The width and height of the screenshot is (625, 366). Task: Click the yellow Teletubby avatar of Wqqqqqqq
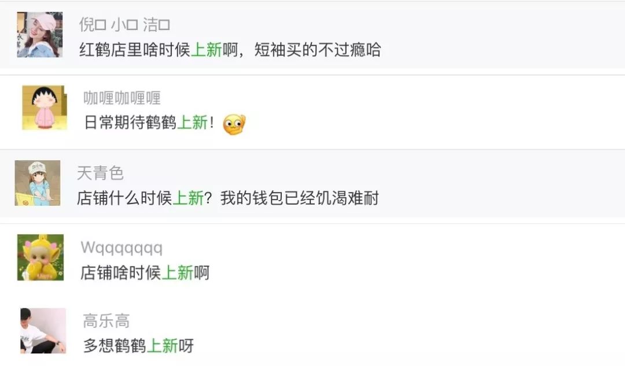click(41, 257)
